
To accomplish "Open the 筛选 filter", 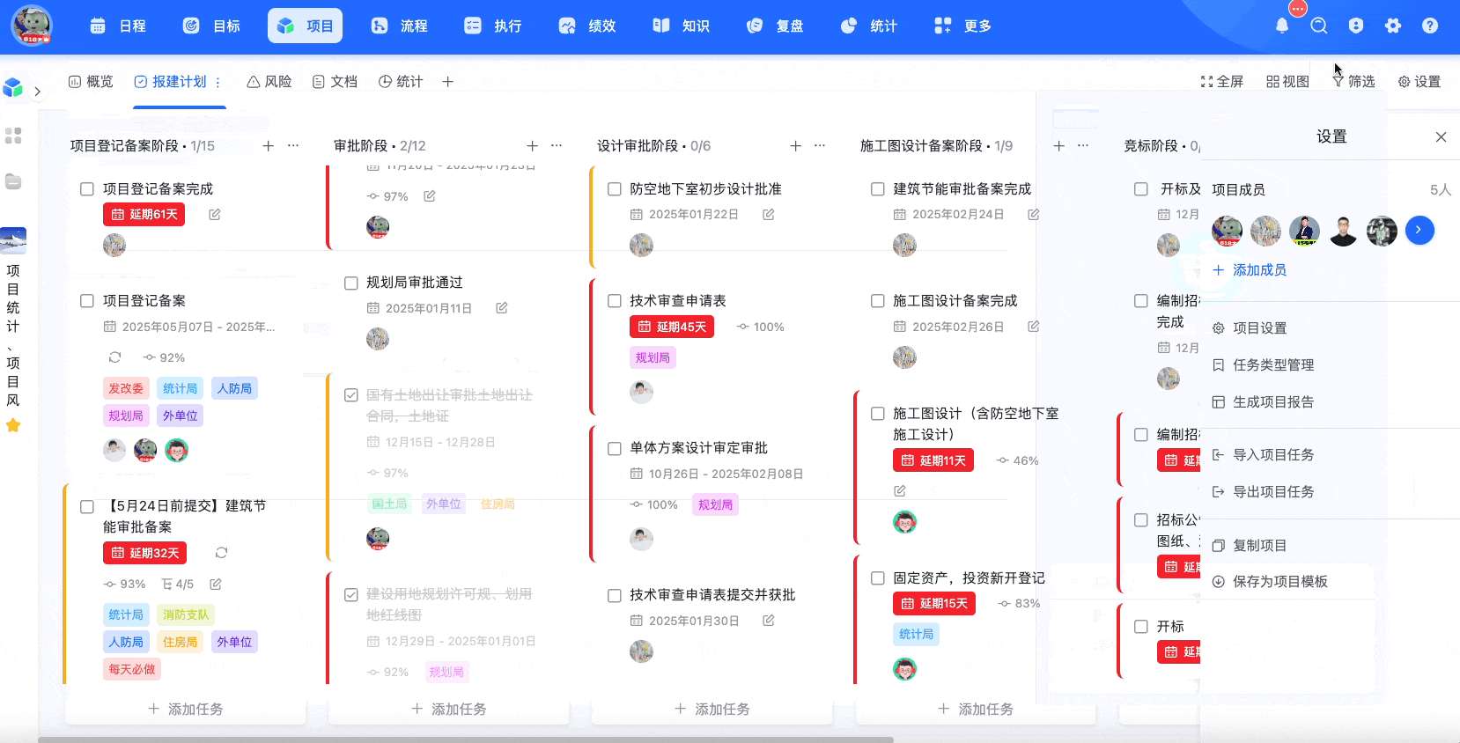I will [x=1353, y=82].
